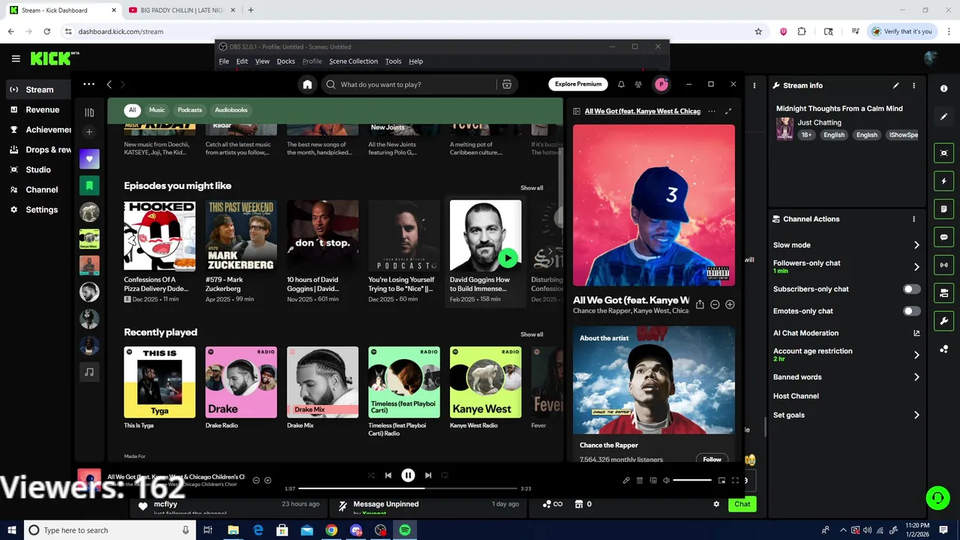Image resolution: width=960 pixels, height=540 pixels.
Task: Open Spotify lyrics microphone icon
Action: pyautogui.click(x=626, y=480)
